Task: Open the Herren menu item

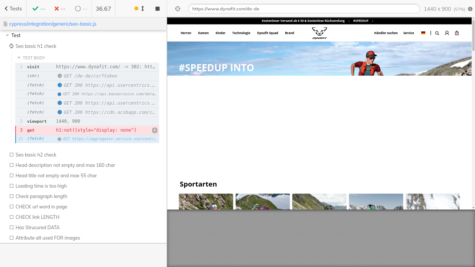Action: (186, 33)
